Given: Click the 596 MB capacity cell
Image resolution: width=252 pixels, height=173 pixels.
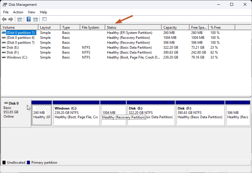Looking at the screenshot, I should click(169, 43).
